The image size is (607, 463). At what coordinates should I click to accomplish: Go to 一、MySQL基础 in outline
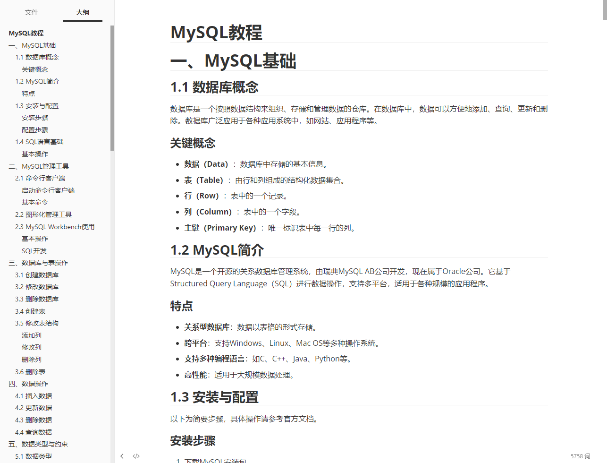coord(32,45)
